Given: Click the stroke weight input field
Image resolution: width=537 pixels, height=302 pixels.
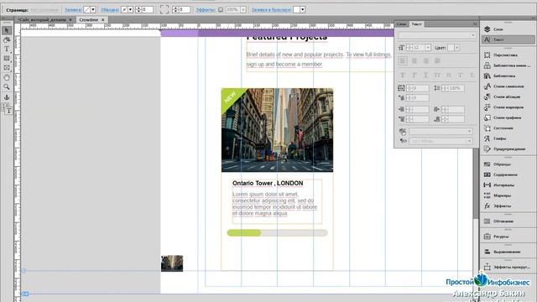Looking at the screenshot, I should click(x=148, y=10).
